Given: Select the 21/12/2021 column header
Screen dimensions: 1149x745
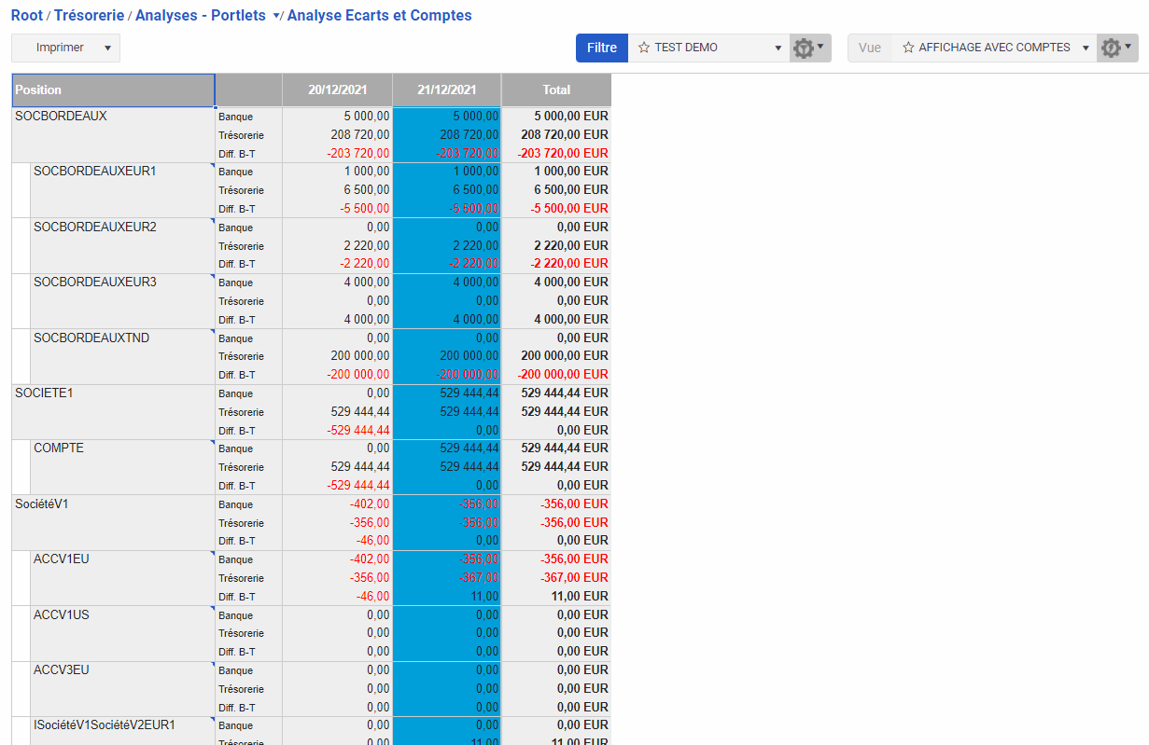Looking at the screenshot, I should click(446, 90).
